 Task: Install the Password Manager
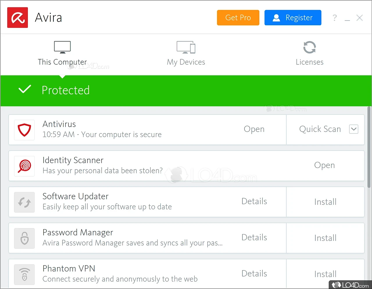pyautogui.click(x=325, y=238)
